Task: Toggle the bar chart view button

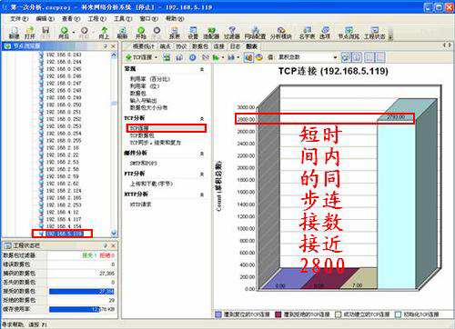Action: (x=248, y=57)
